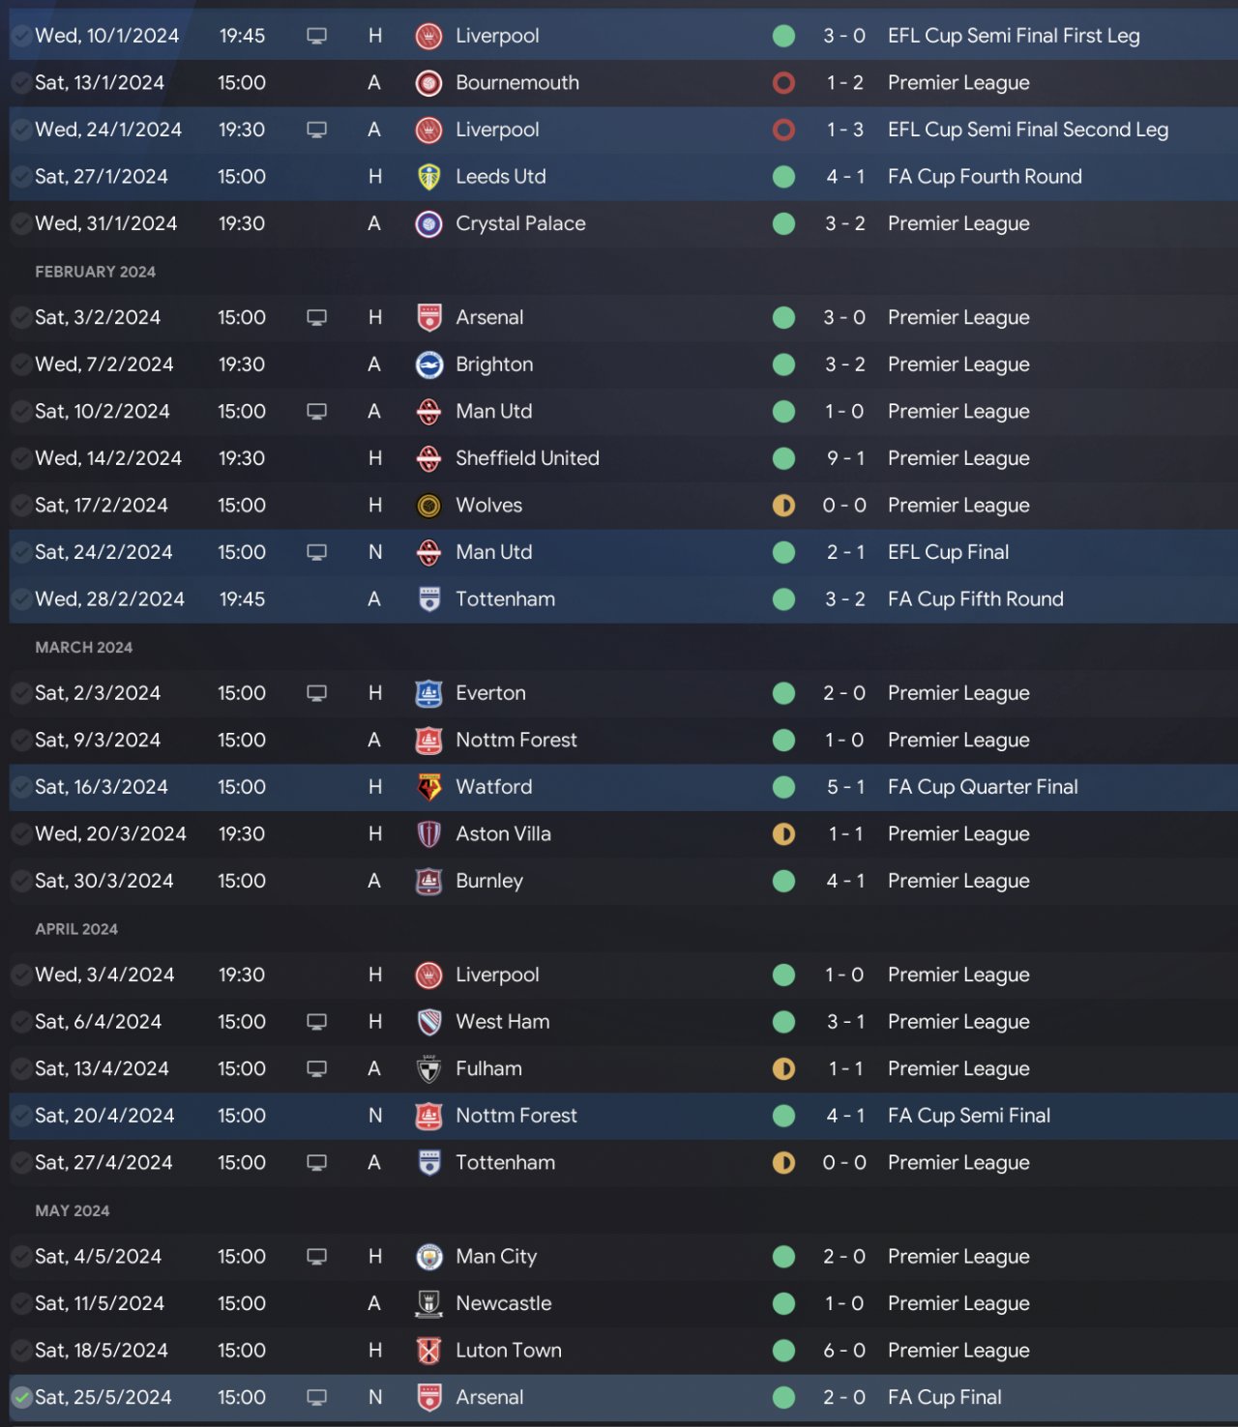The image size is (1238, 1427).
Task: Click the TV icon on the EFL Cup Final row
Action: (316, 552)
